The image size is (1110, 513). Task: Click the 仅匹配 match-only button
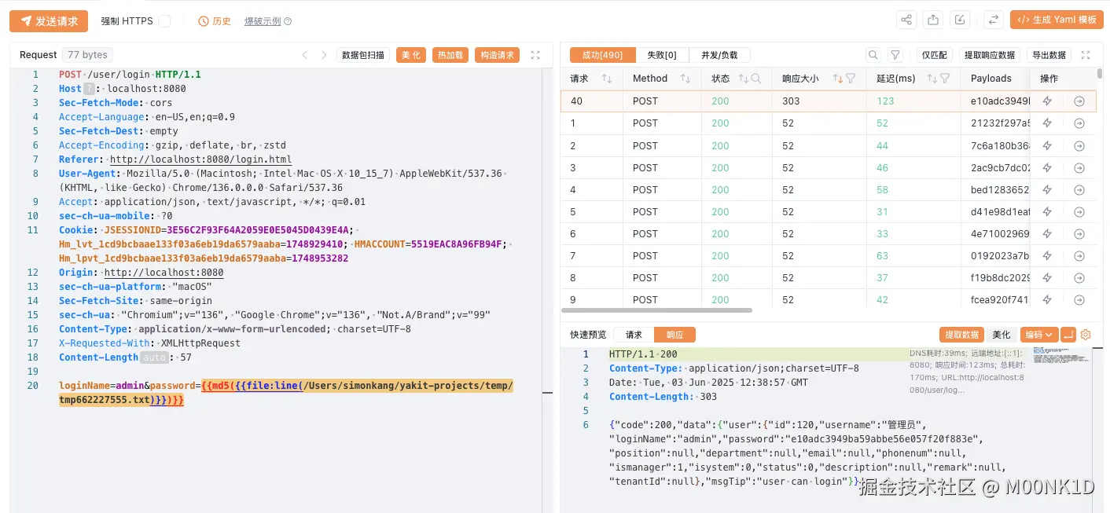934,55
